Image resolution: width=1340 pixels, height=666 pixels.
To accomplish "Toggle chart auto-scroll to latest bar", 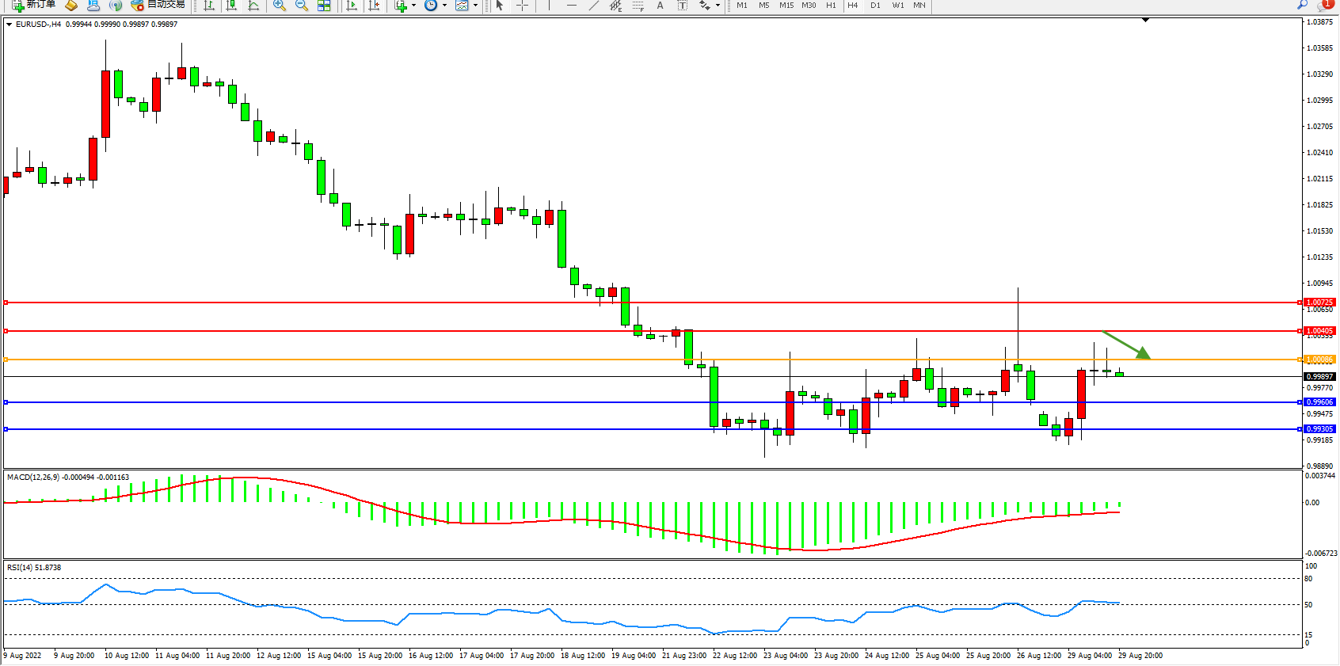I will [x=352, y=5].
